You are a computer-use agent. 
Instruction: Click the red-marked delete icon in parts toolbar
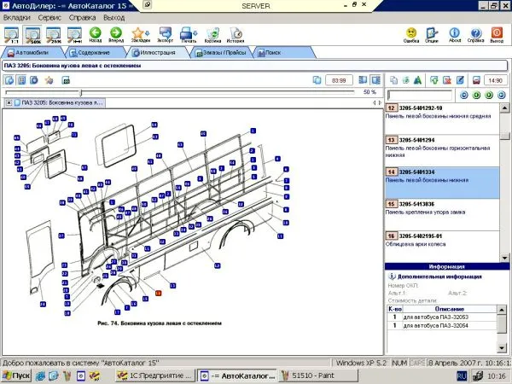point(447,80)
